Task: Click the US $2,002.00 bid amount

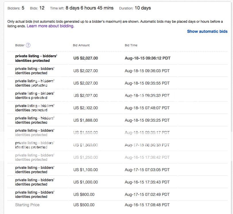Action: [x=86, y=108]
